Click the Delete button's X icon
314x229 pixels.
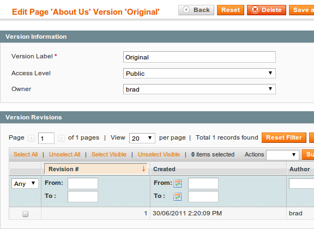click(x=255, y=10)
